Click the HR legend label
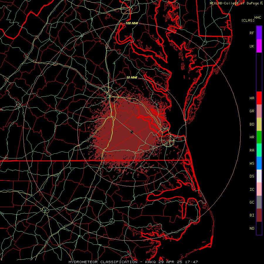 (252, 137)
